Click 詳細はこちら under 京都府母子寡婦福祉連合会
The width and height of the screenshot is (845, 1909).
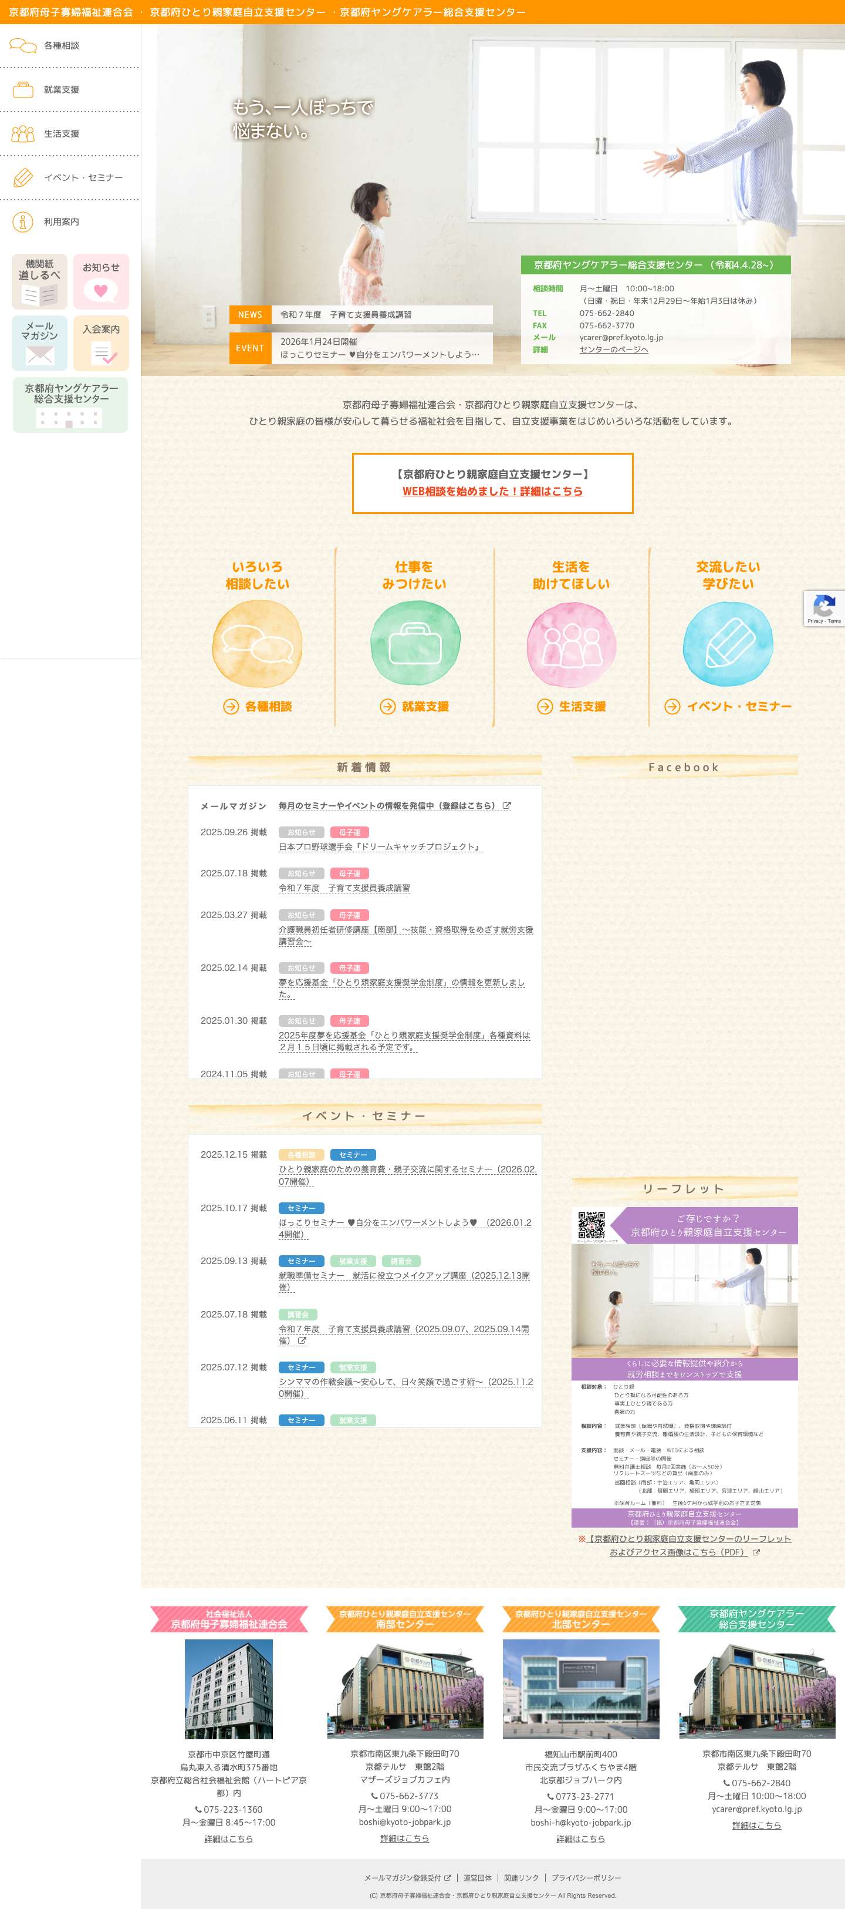coord(229,1839)
